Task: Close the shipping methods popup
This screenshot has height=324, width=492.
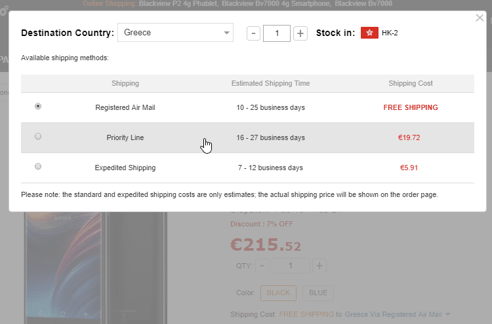Action: [480, 18]
